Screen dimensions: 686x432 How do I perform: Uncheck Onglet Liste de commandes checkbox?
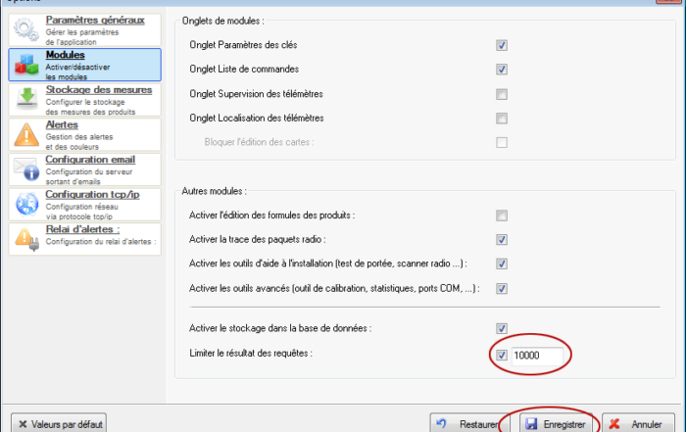click(x=502, y=70)
